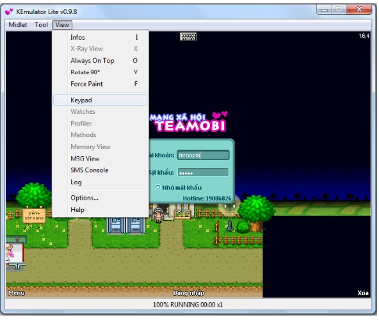Viewport: 379px width, 329px height.
Task: Click the ranking signboard on the lawn
Action: (x=33, y=216)
